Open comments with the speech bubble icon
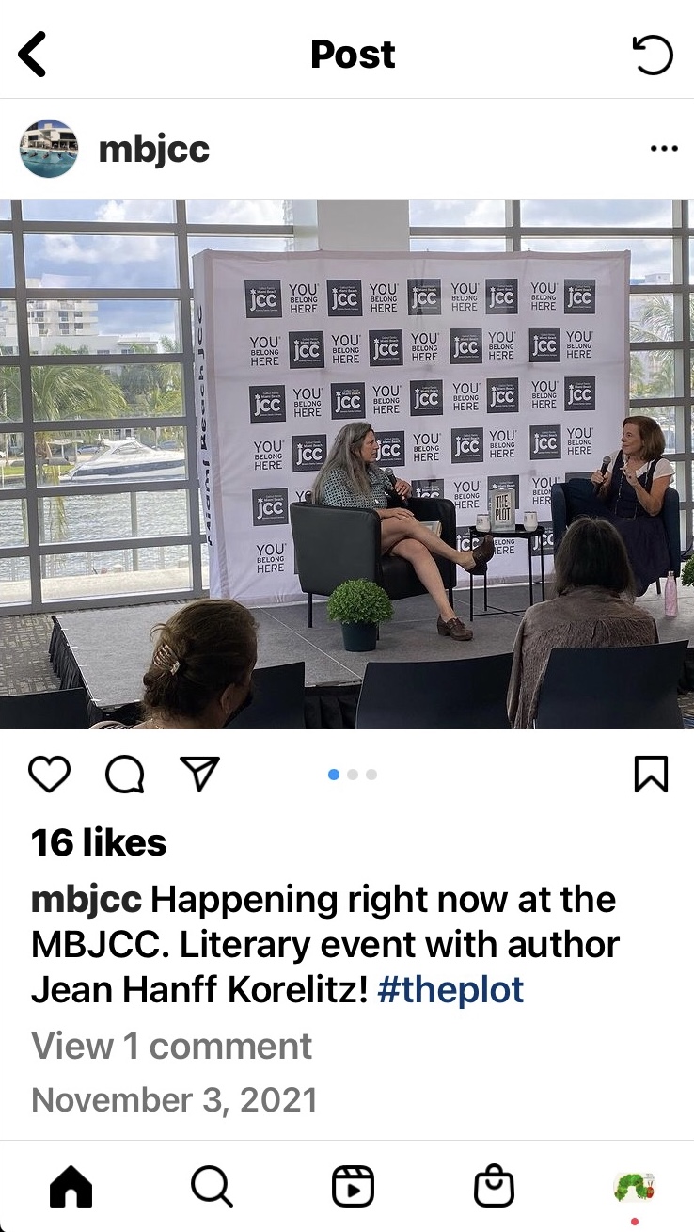 [x=124, y=775]
